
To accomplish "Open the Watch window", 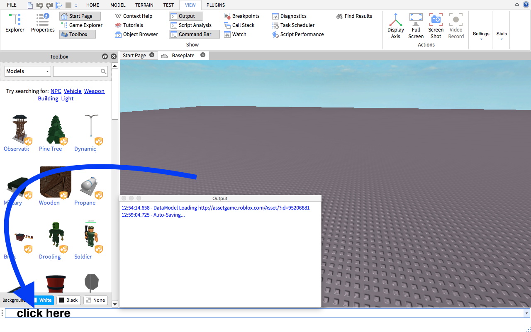I will coord(235,34).
